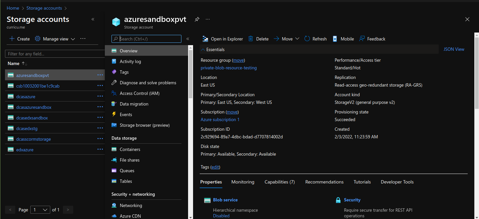Viewport: 479px width, 219px height.
Task: Focus the Search (Ctrl+/) field
Action: pos(146,39)
